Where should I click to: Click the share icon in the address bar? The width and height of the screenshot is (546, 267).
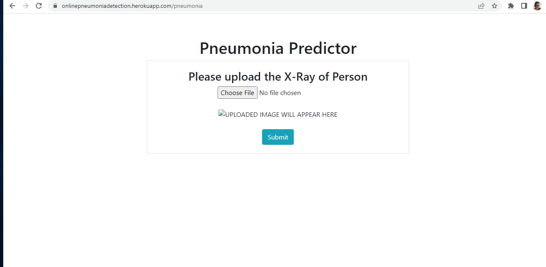point(481,6)
